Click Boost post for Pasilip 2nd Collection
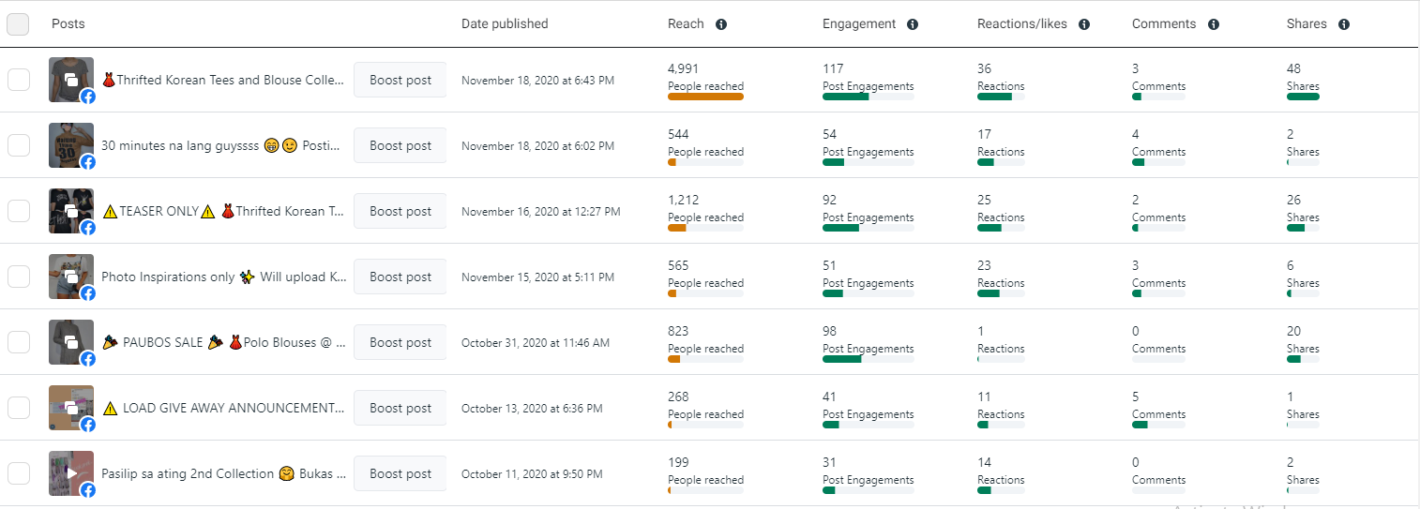Image resolution: width=1420 pixels, height=509 pixels. click(x=400, y=473)
